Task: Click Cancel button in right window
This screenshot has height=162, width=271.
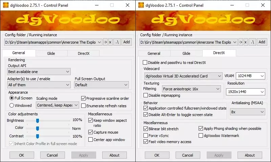Action: pyautogui.click(x=188, y=155)
